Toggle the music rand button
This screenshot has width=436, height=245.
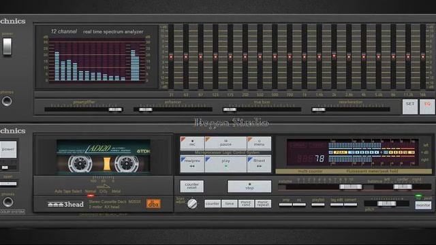(x=246, y=203)
